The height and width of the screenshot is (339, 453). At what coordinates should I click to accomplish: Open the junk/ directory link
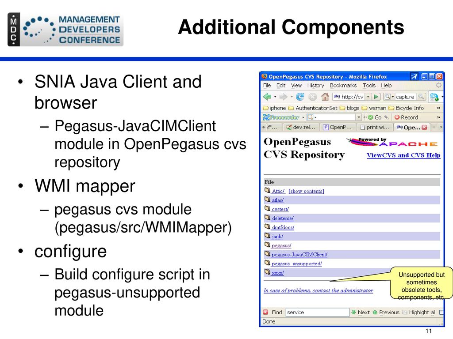277,237
